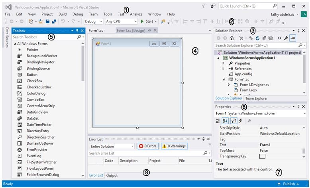Toggle the Properties view button in Properties panel
Viewport: 310px width, 188px height.
coord(233,121)
